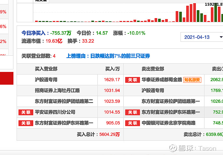
Task: Click 中国银河证券北京学院南路 seller
Action: click(169, 123)
